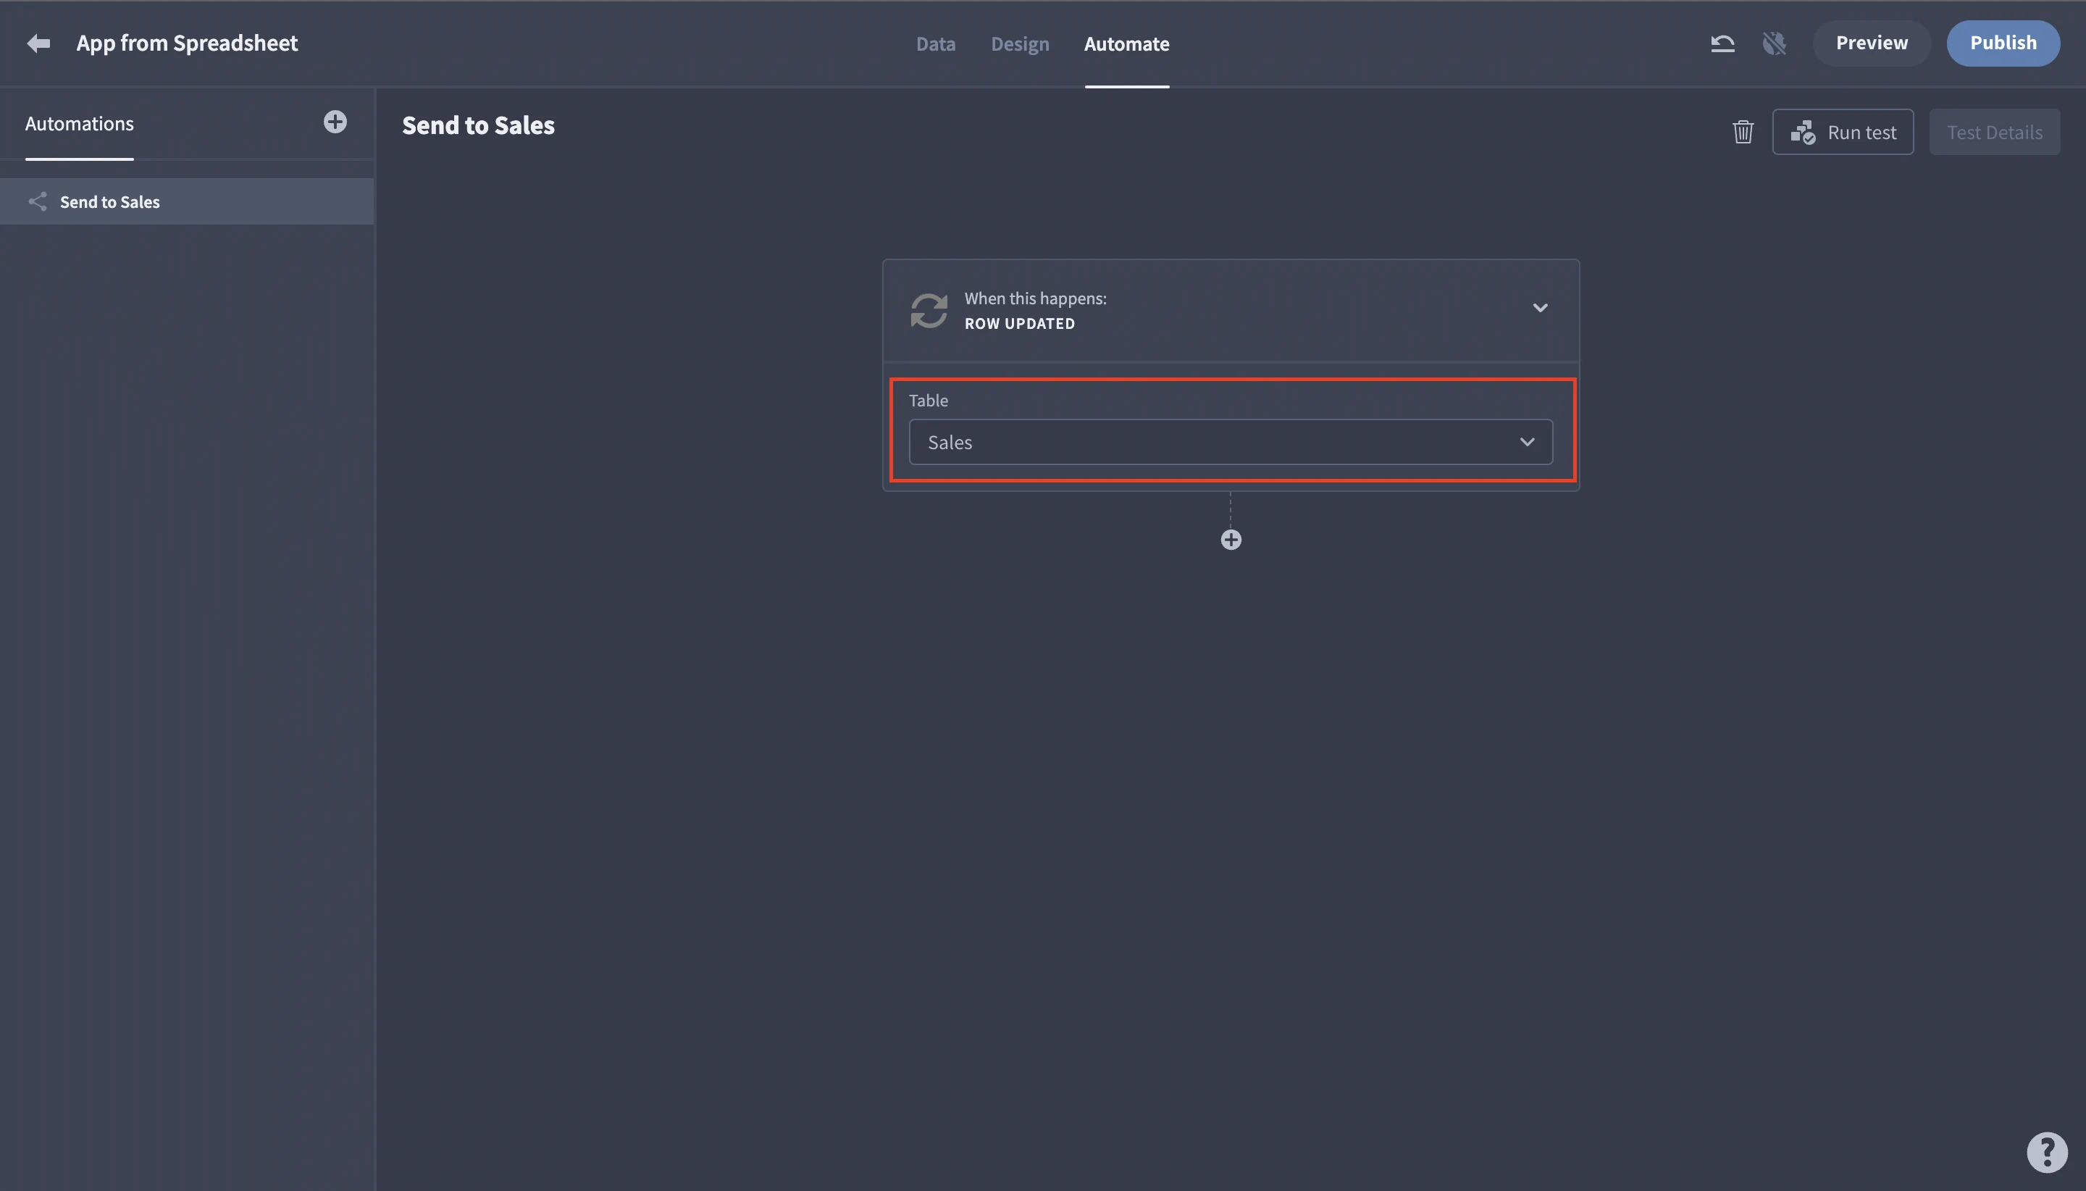Select the Automate tab
The image size is (2086, 1191).
pos(1126,44)
